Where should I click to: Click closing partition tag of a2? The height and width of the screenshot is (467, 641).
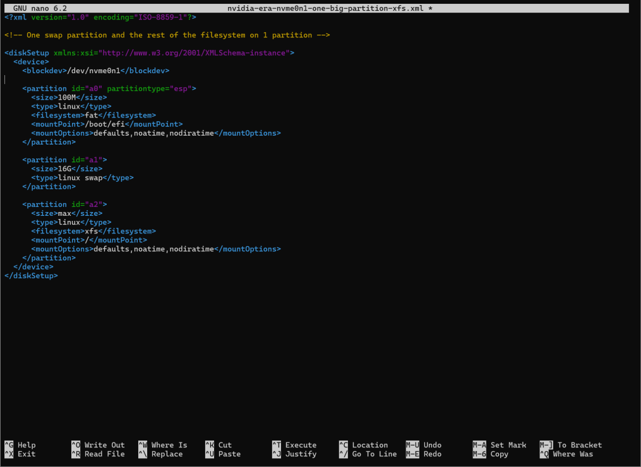click(49, 258)
